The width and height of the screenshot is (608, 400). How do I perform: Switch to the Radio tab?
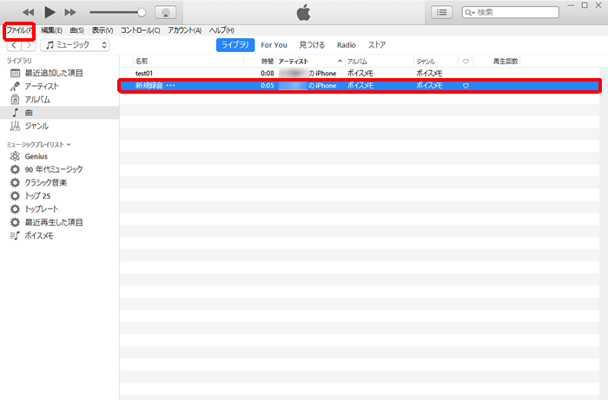[x=347, y=45]
